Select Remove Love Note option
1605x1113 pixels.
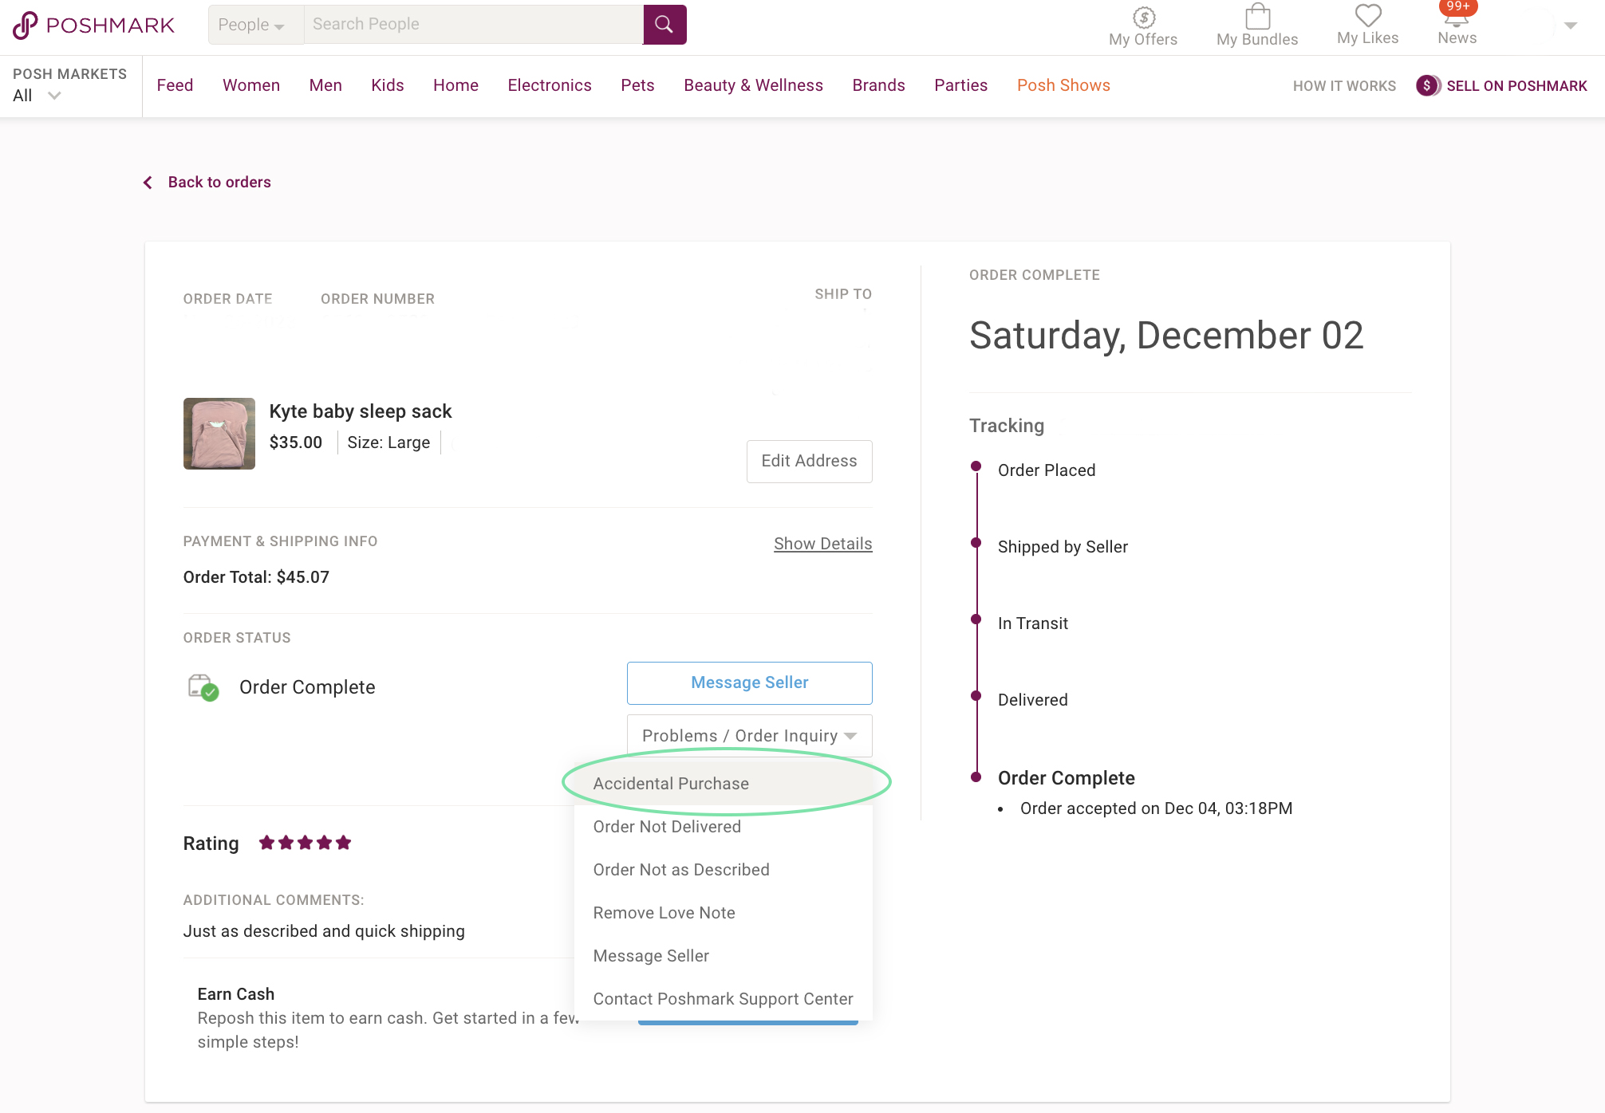664,913
